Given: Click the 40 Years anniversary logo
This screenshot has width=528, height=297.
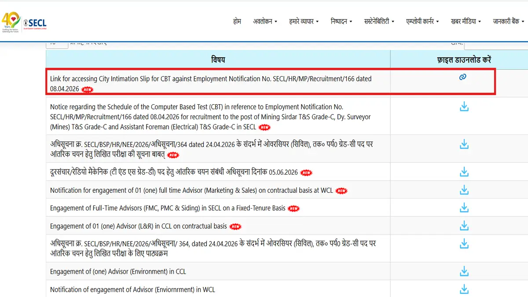Looking at the screenshot, I should [11, 22].
